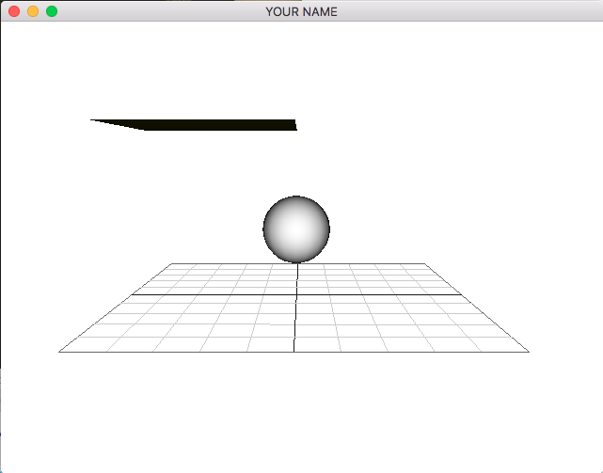Close the YOUR NAME window
Image resolution: width=603 pixels, height=473 pixels.
click(x=14, y=11)
